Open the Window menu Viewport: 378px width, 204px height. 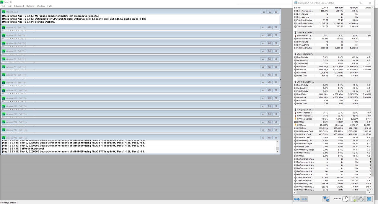41,6
